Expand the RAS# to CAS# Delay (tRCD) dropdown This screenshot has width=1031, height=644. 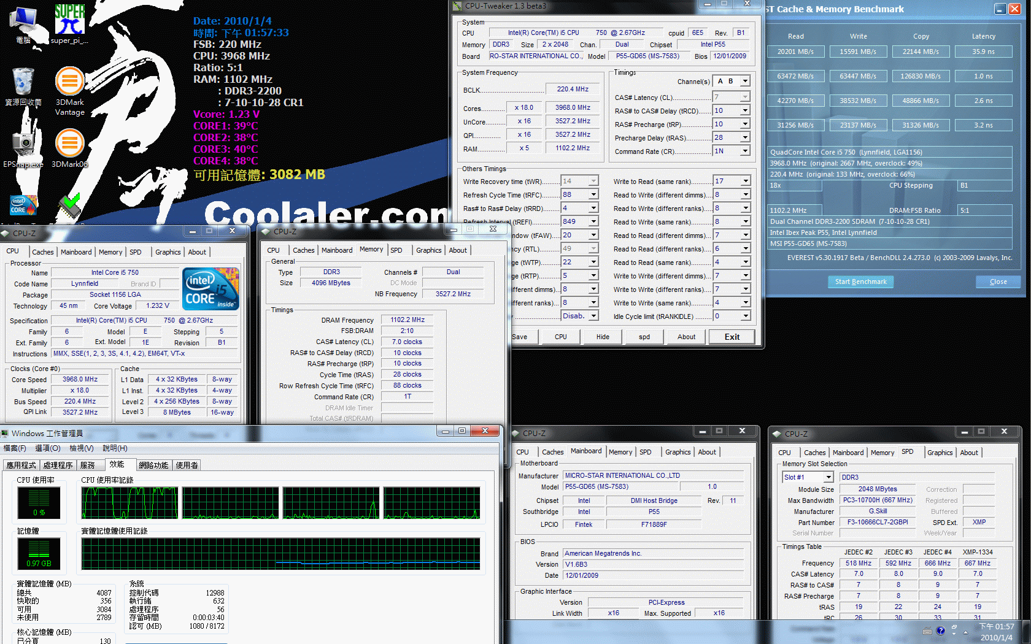tap(745, 111)
